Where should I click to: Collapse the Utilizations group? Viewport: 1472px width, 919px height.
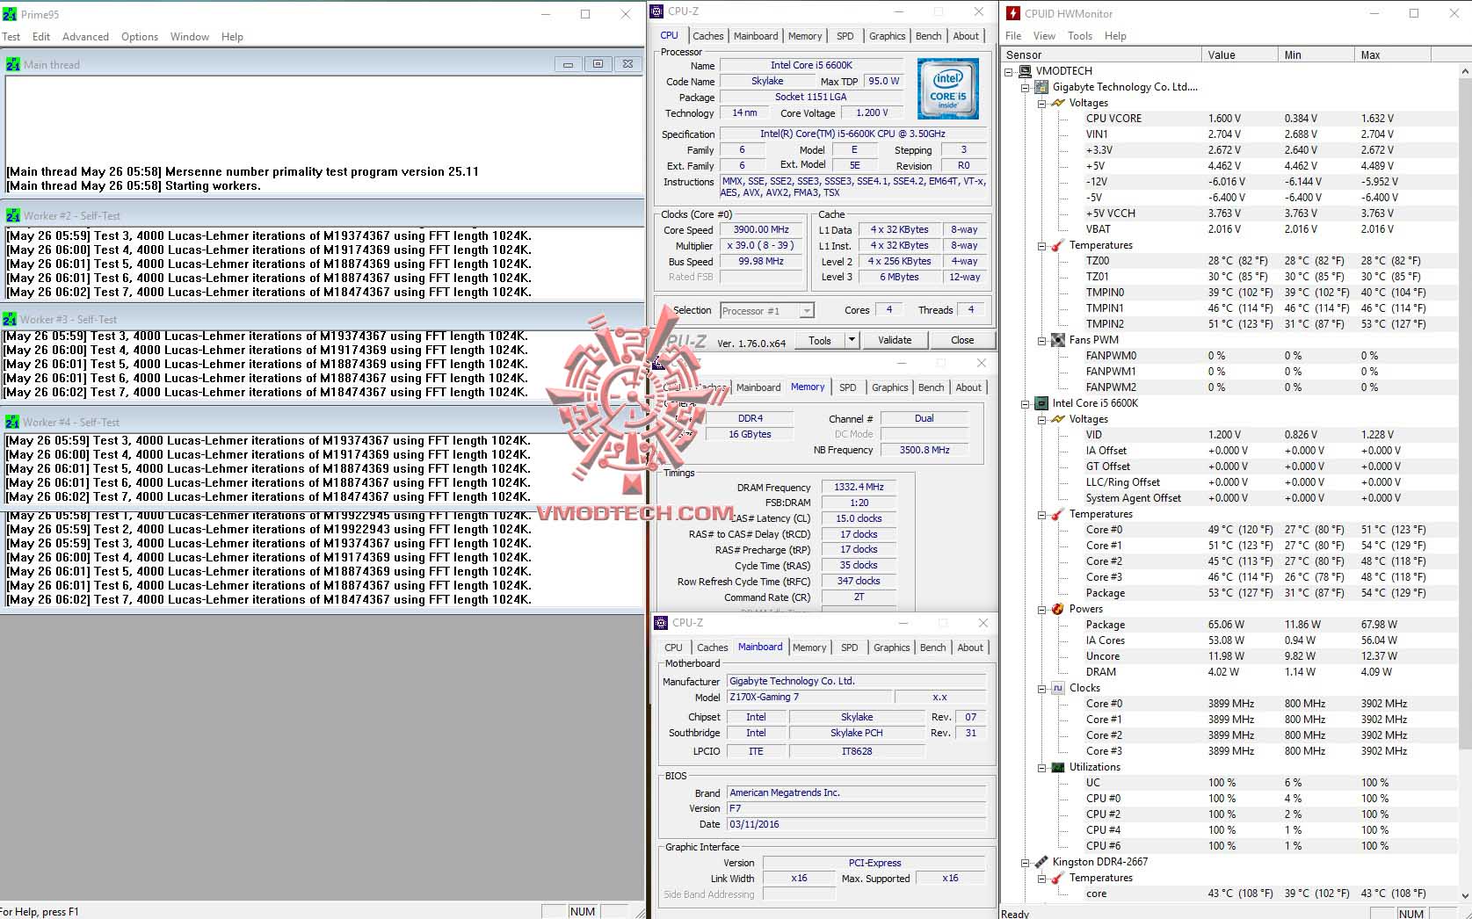[x=1041, y=767]
